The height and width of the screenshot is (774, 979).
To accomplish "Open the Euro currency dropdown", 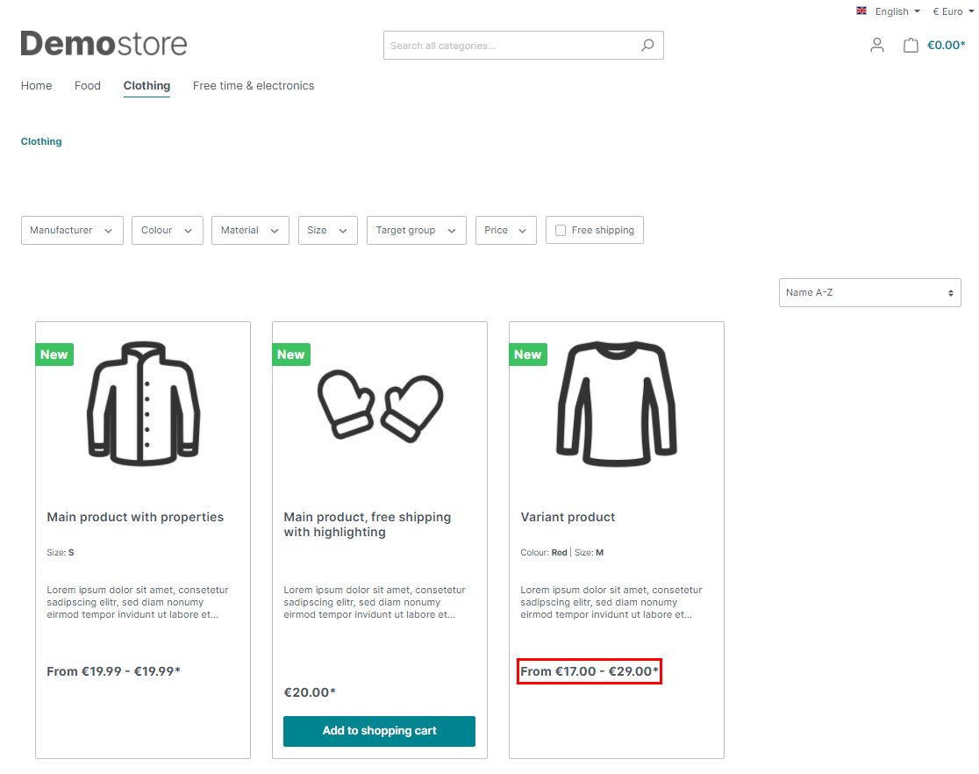I will 953,11.
